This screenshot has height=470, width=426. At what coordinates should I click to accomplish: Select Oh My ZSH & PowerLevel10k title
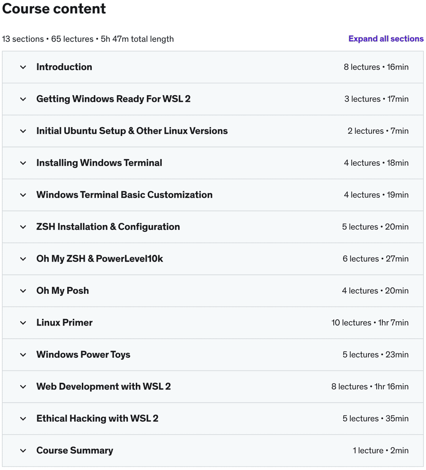point(100,259)
